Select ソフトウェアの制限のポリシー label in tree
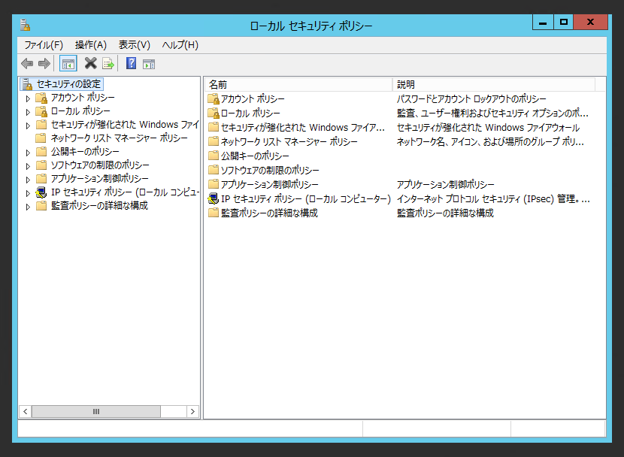This screenshot has height=457, width=624. 100,165
